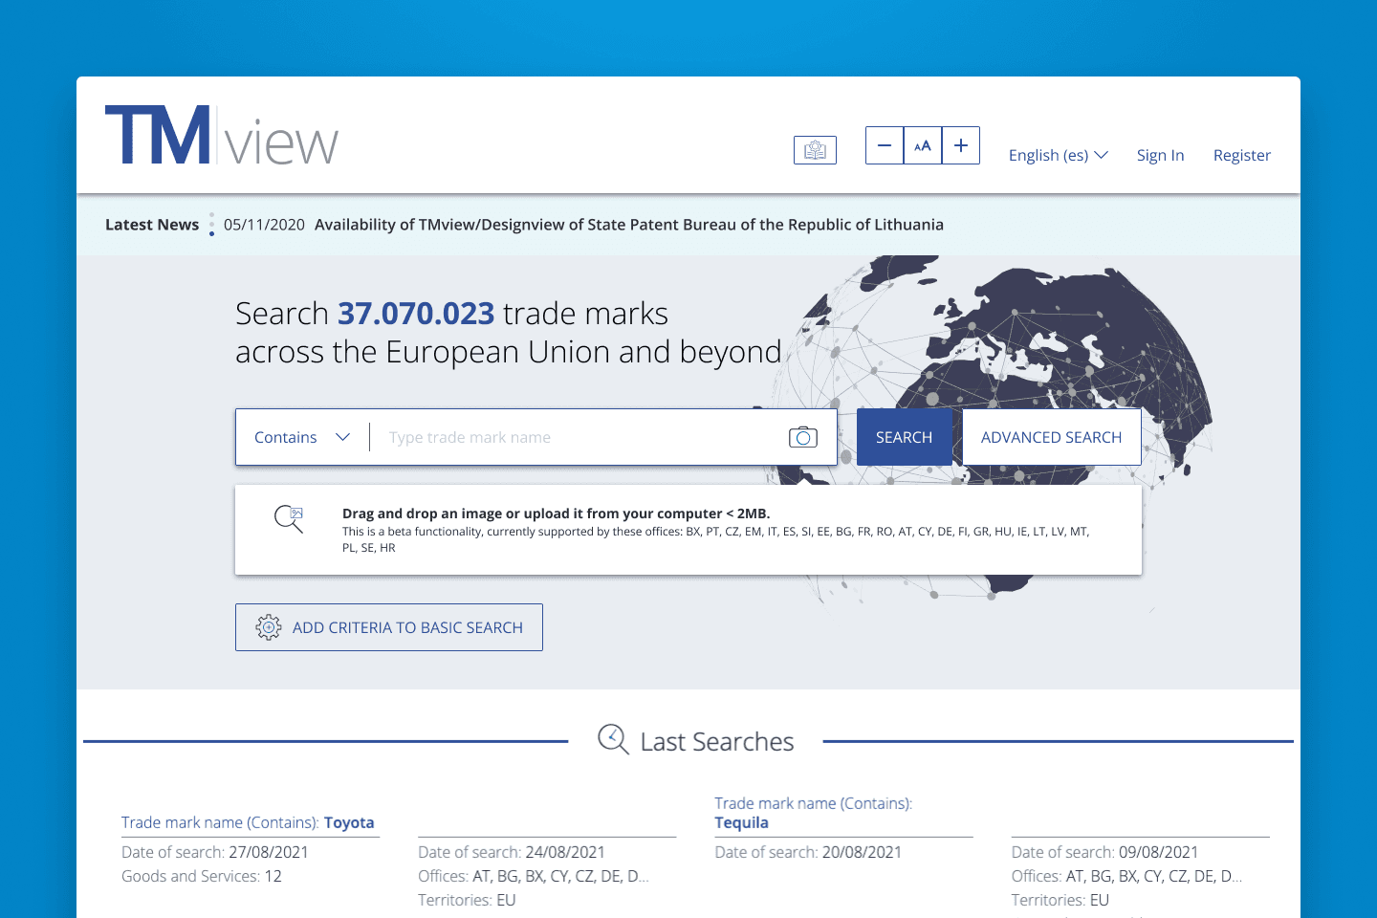Reopen the Tequila last search
This screenshot has width=1377, height=918.
coord(741,822)
